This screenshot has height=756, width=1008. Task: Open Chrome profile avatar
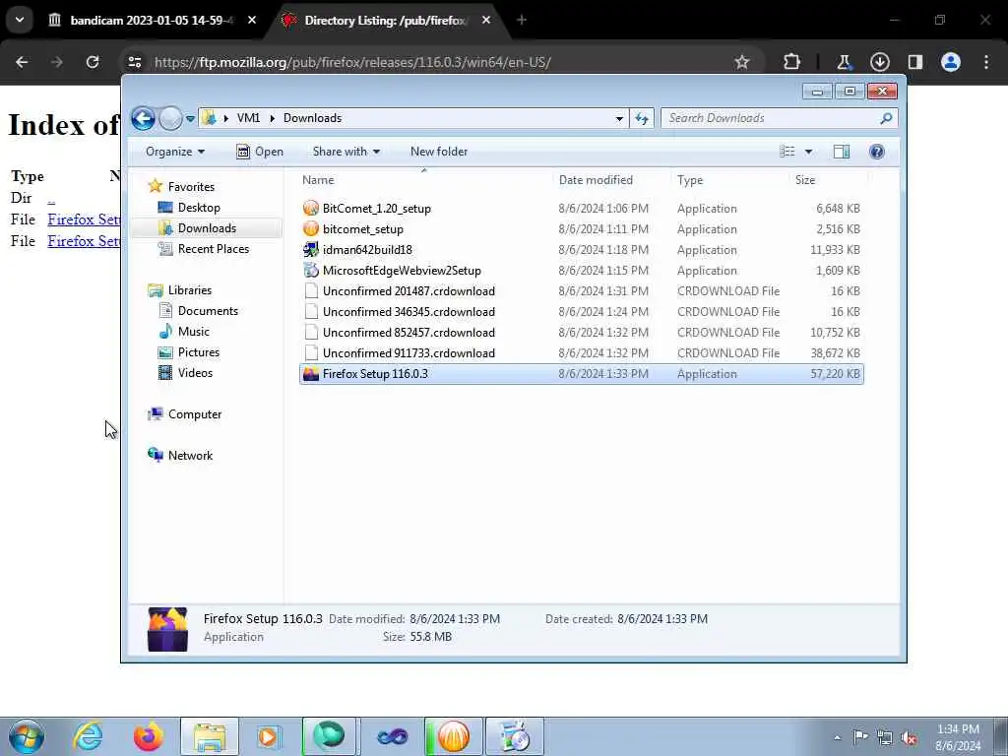pos(951,62)
